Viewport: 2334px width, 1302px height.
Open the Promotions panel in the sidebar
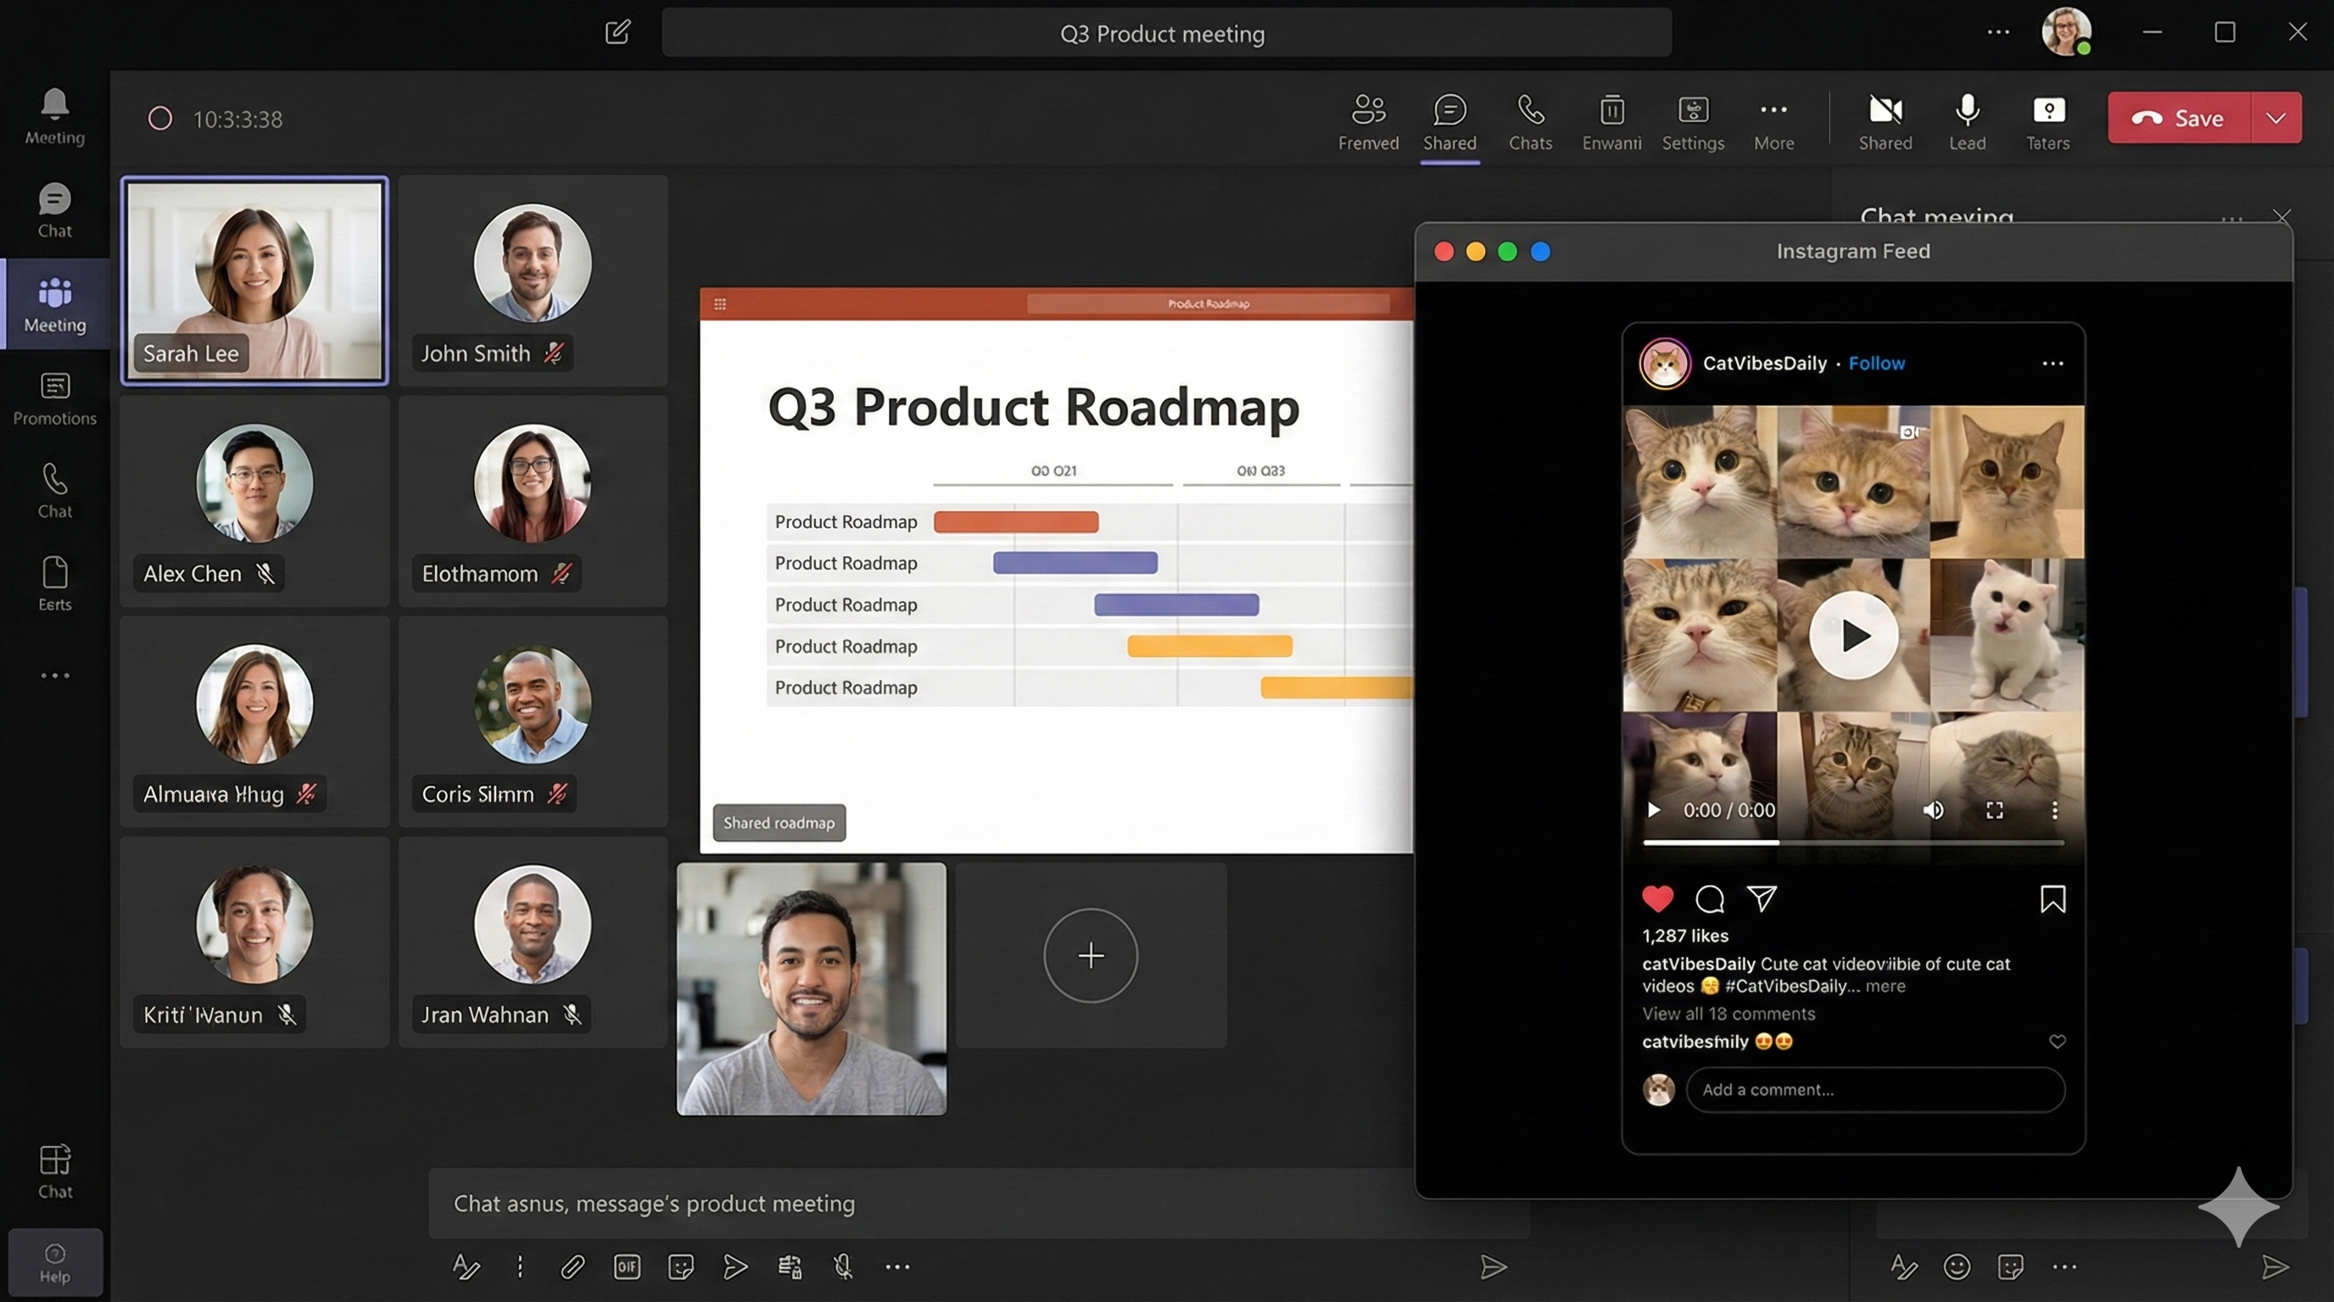click(54, 398)
